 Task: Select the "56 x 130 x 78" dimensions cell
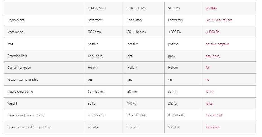coord(136,115)
